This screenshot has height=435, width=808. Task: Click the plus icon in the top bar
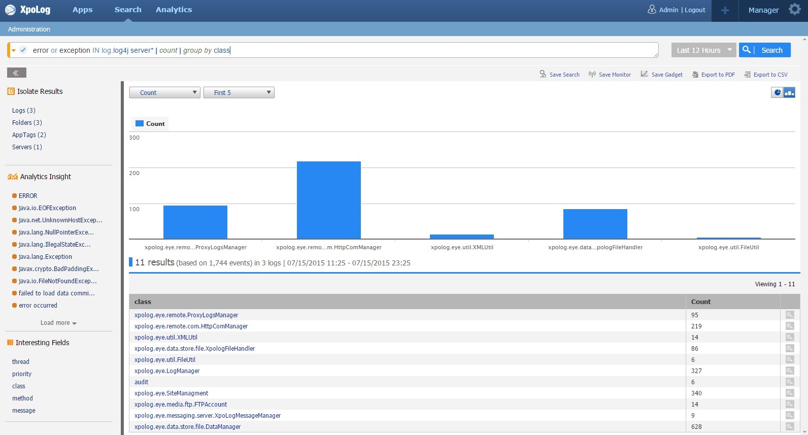[725, 11]
